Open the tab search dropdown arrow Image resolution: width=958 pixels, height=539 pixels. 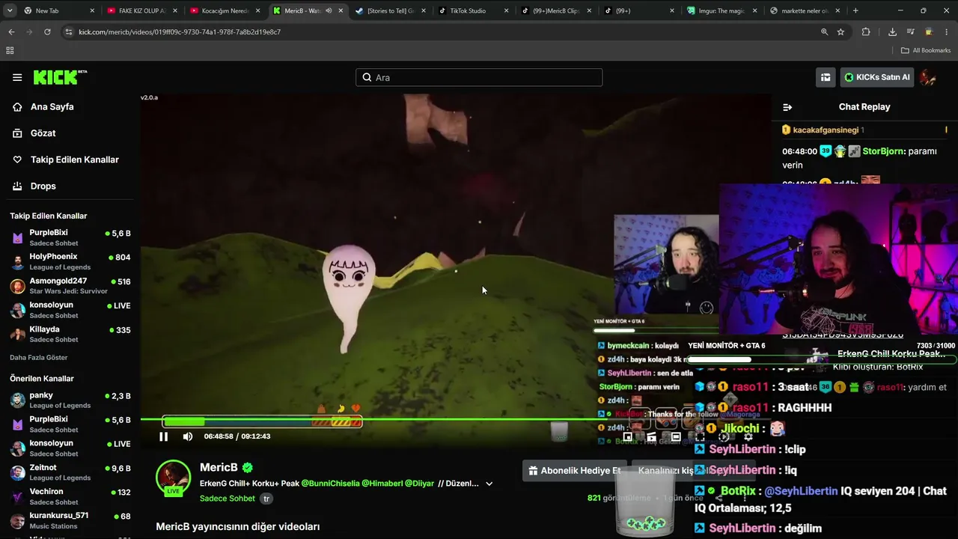click(10, 10)
